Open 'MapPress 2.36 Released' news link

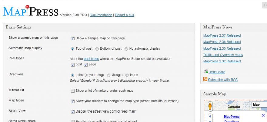pos(222,42)
